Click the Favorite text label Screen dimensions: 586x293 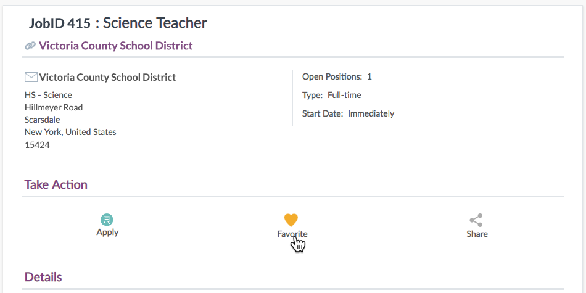(292, 234)
